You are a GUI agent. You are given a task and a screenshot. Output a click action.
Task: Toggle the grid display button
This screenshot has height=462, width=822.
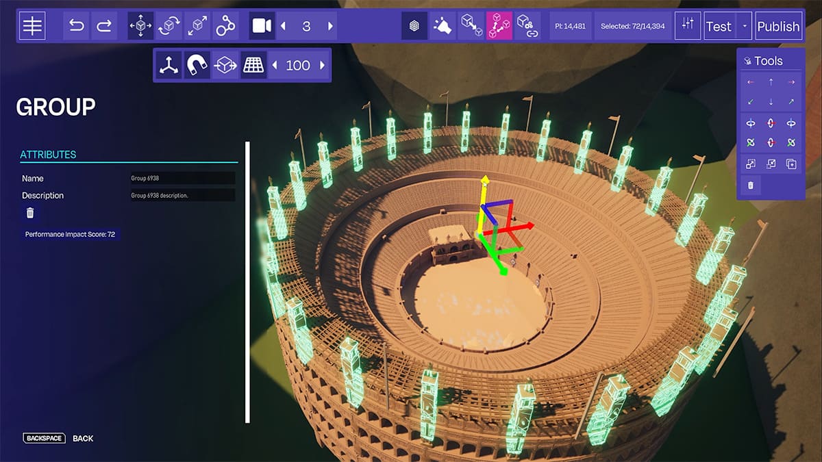tap(253, 65)
